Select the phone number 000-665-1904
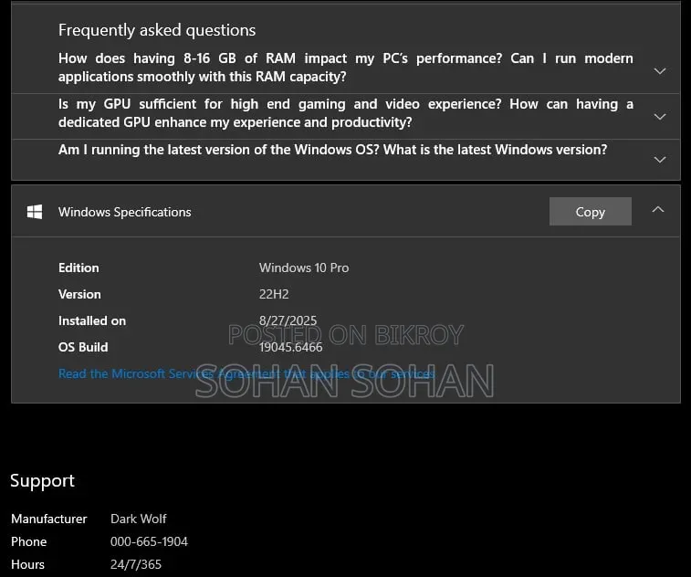The height and width of the screenshot is (577, 691). 149,541
